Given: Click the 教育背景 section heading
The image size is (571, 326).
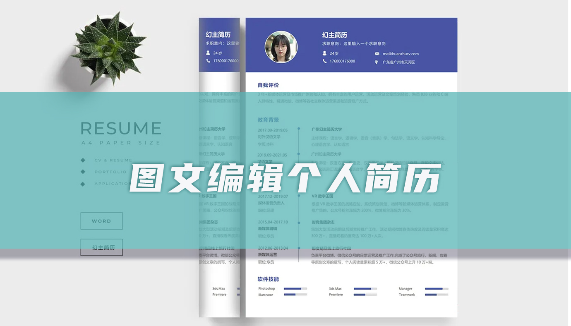Looking at the screenshot, I should 268,120.
